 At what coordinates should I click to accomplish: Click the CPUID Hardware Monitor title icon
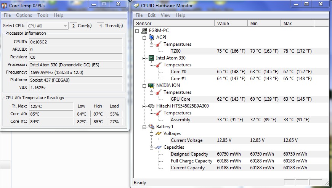coord(136,5)
